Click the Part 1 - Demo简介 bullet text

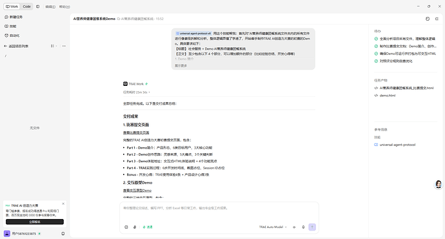(x=170, y=148)
